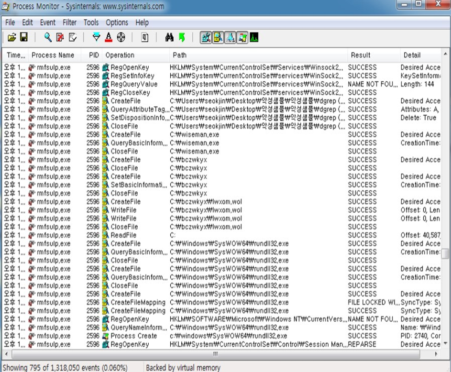Screen dimensions: 451x372
Task: Open the Edit menu
Action: click(27, 22)
